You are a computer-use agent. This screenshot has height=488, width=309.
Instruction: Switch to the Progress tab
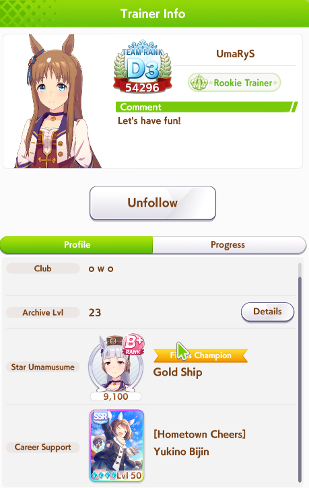pyautogui.click(x=229, y=244)
